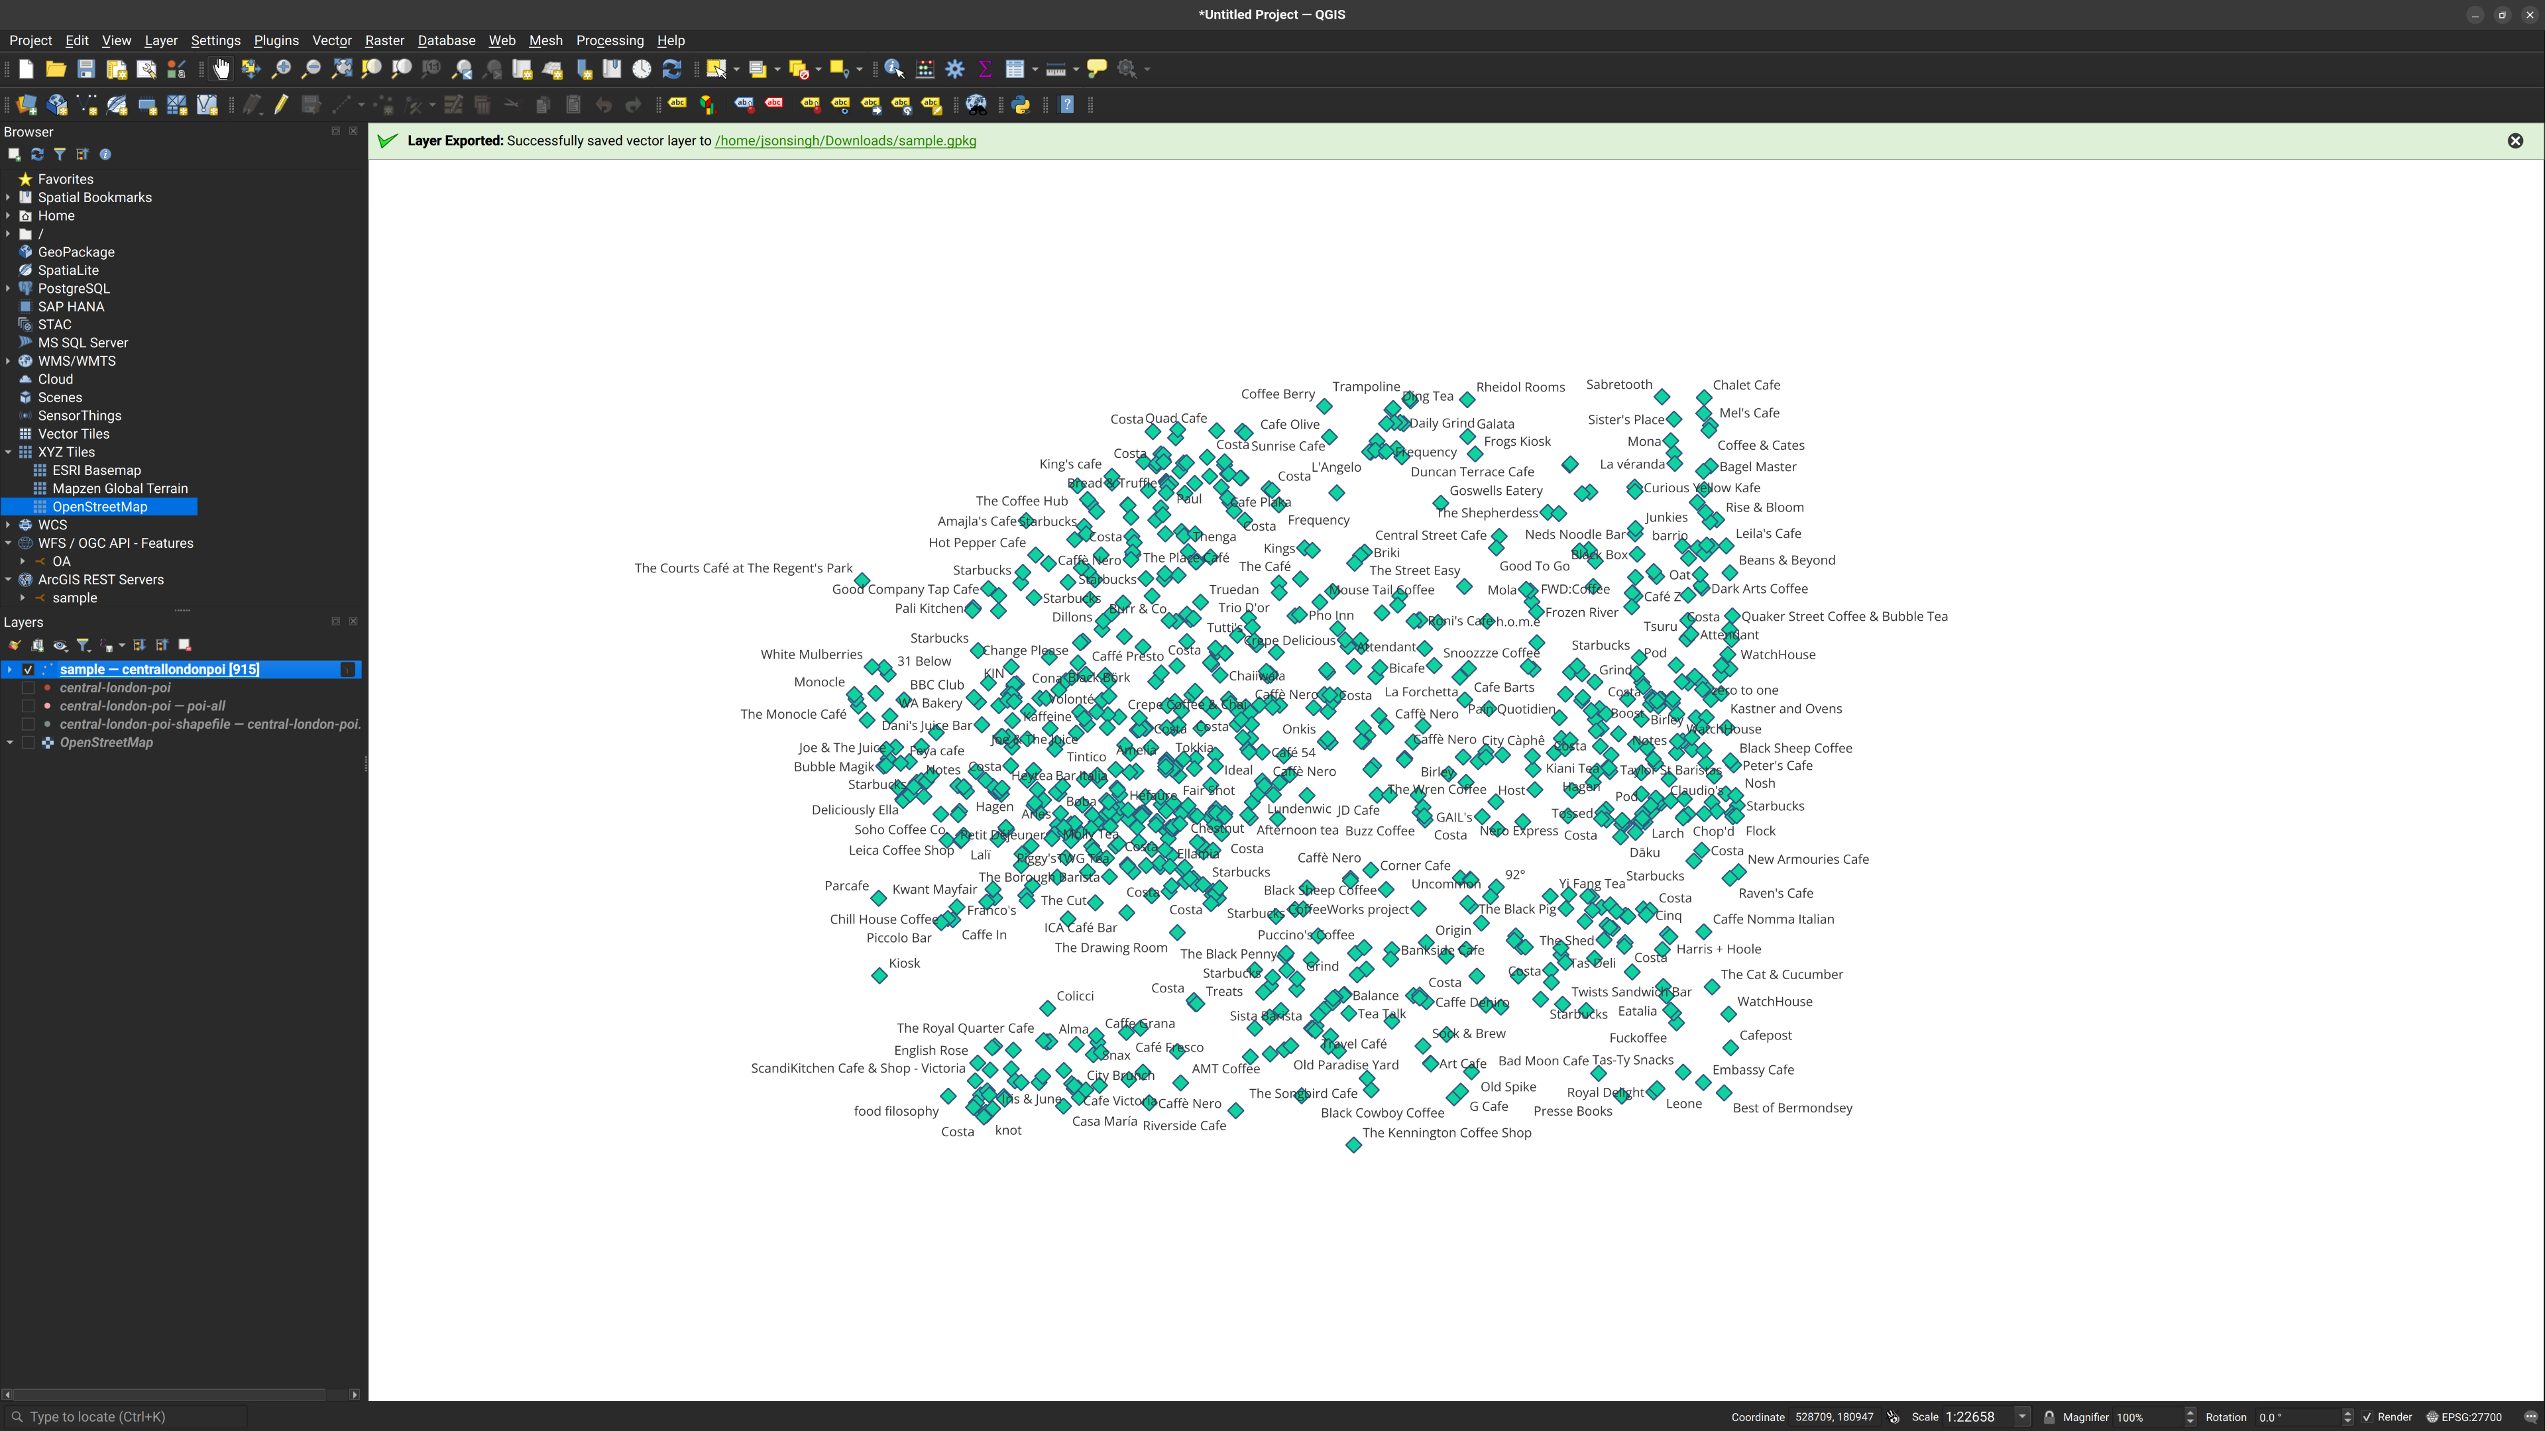Enable central-london-poi-shapefile layer checkbox
2545x1431 pixels.
28,725
